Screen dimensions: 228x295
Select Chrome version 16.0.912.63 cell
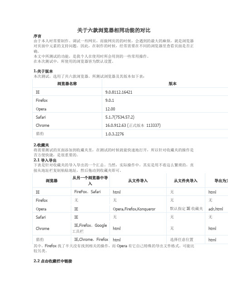133,125
